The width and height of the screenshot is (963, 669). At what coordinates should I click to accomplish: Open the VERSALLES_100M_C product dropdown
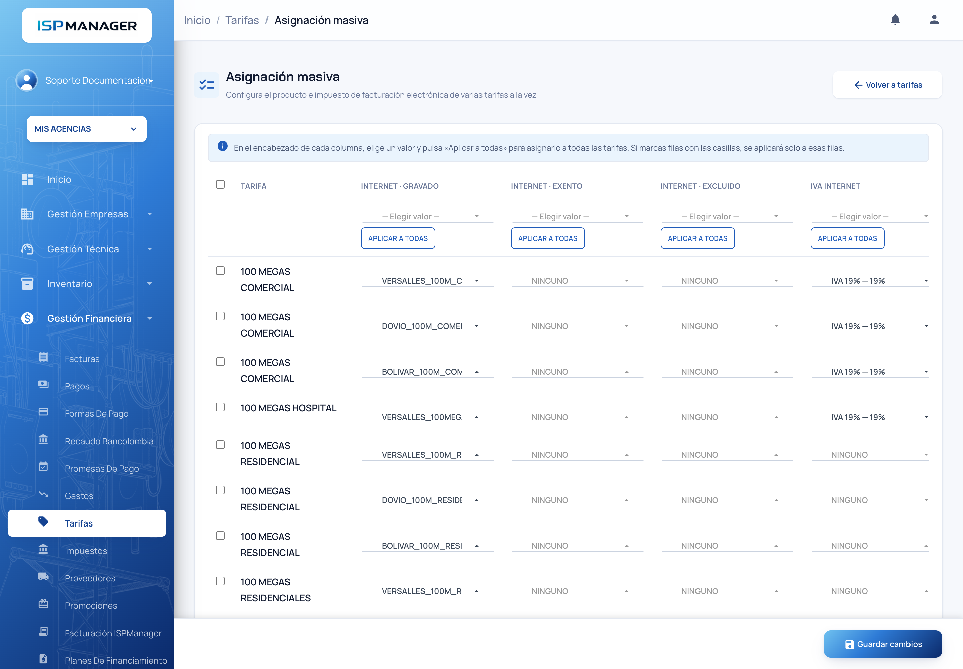pyautogui.click(x=427, y=281)
